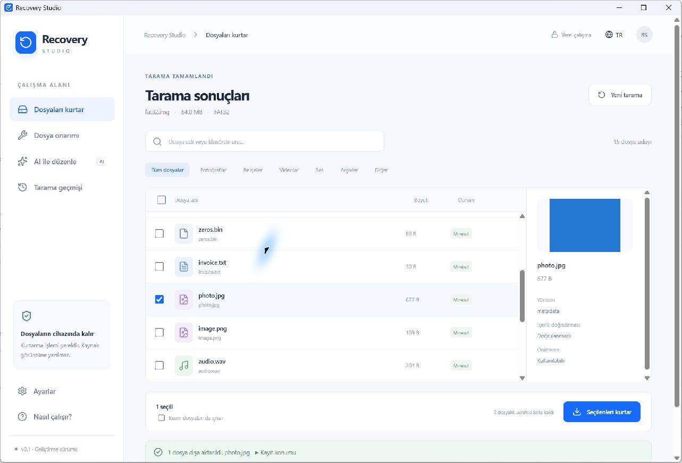Click the image icon for image.png
The height and width of the screenshot is (463, 682).
[184, 333]
